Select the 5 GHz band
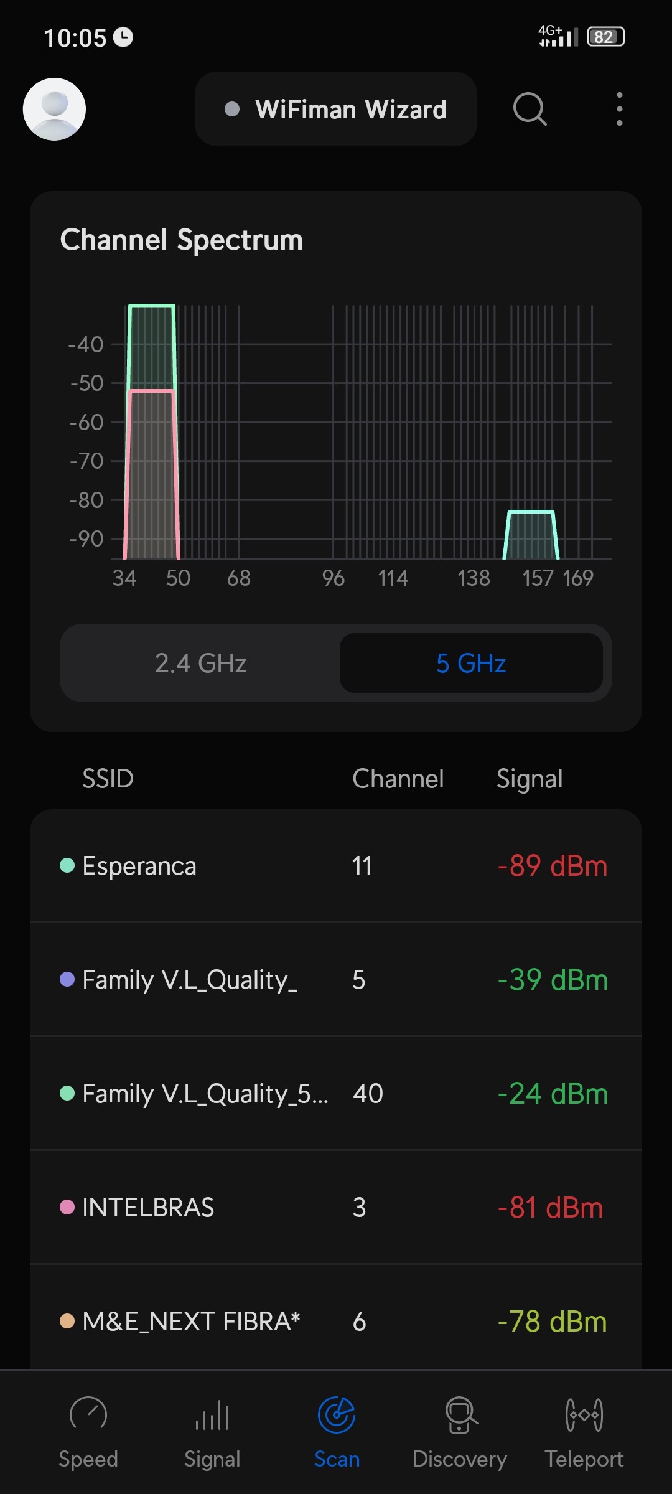This screenshot has width=672, height=1494. point(471,663)
